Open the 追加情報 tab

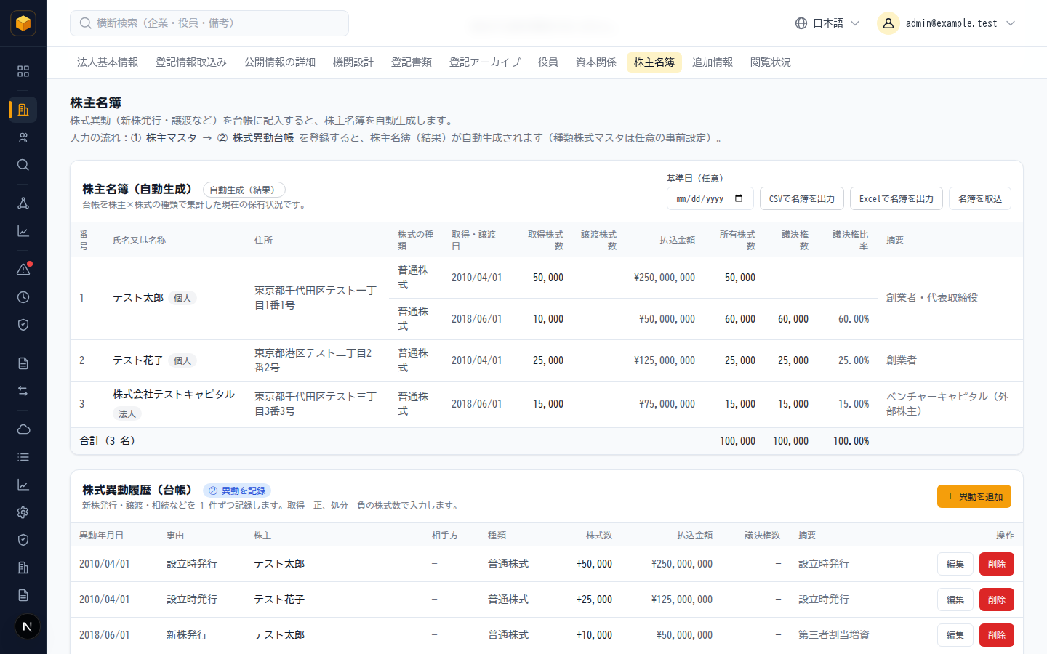[x=713, y=62]
